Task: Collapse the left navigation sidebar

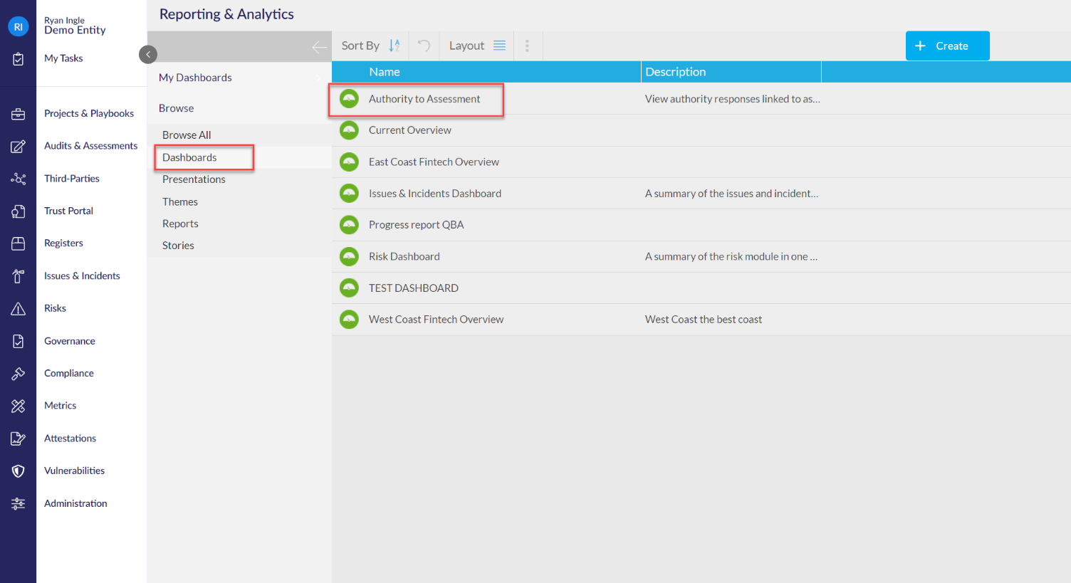Action: 148,55
